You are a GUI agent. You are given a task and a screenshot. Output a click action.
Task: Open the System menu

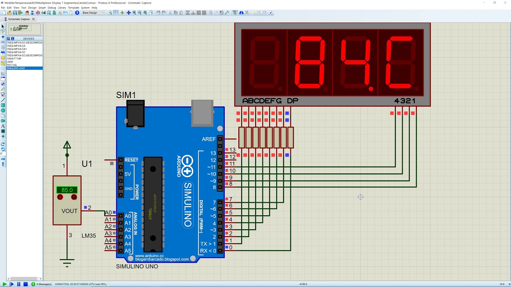(85, 8)
